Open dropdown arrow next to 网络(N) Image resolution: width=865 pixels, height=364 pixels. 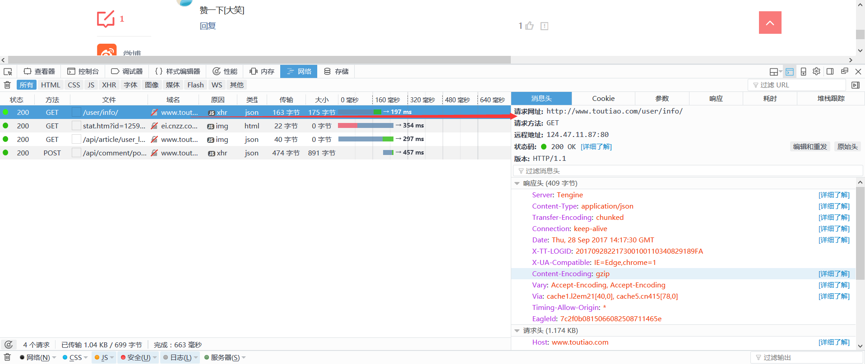tap(55, 357)
